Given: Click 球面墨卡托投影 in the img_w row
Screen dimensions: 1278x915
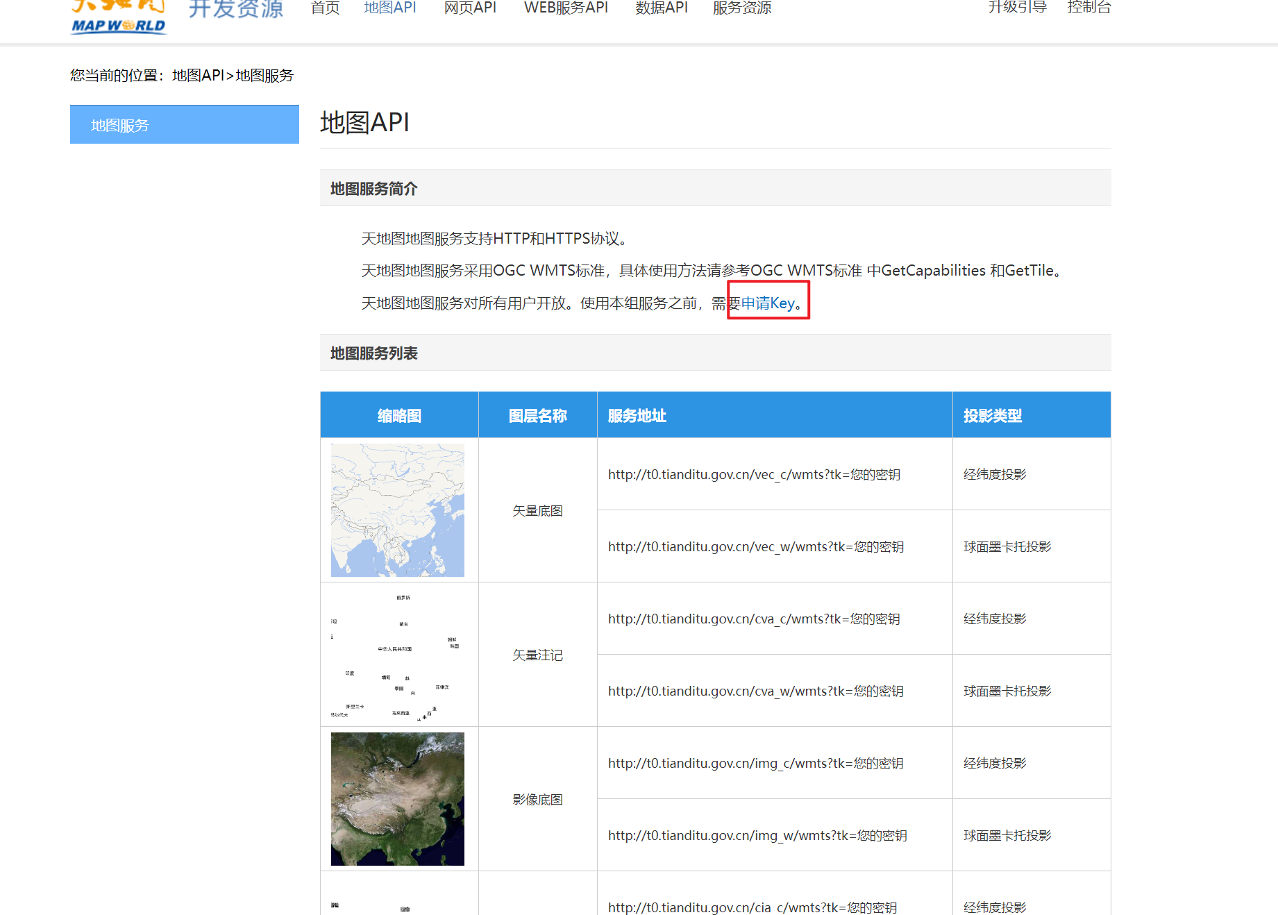Looking at the screenshot, I should [1007, 835].
